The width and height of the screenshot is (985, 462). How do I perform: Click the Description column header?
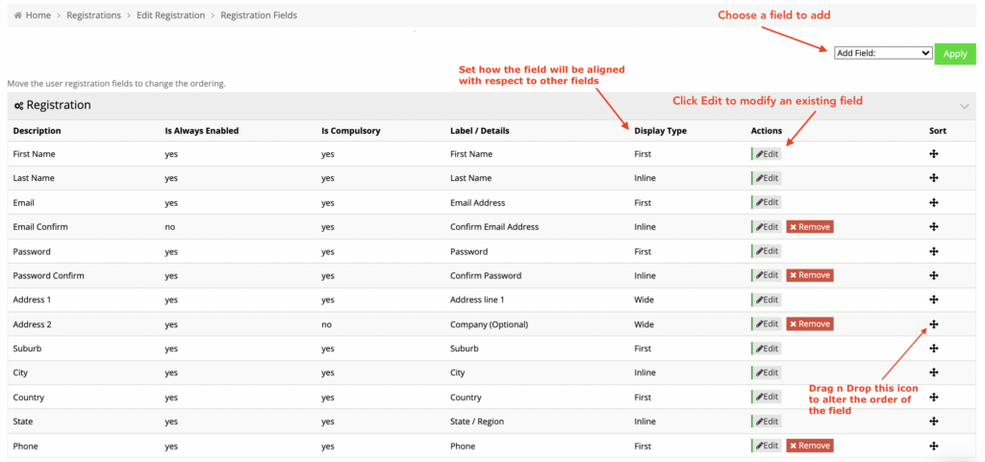pyautogui.click(x=38, y=131)
